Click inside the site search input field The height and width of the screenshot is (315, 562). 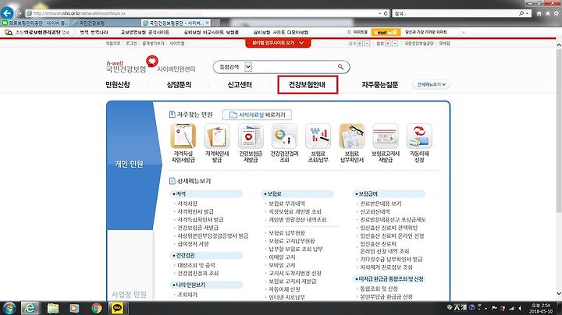(294, 67)
